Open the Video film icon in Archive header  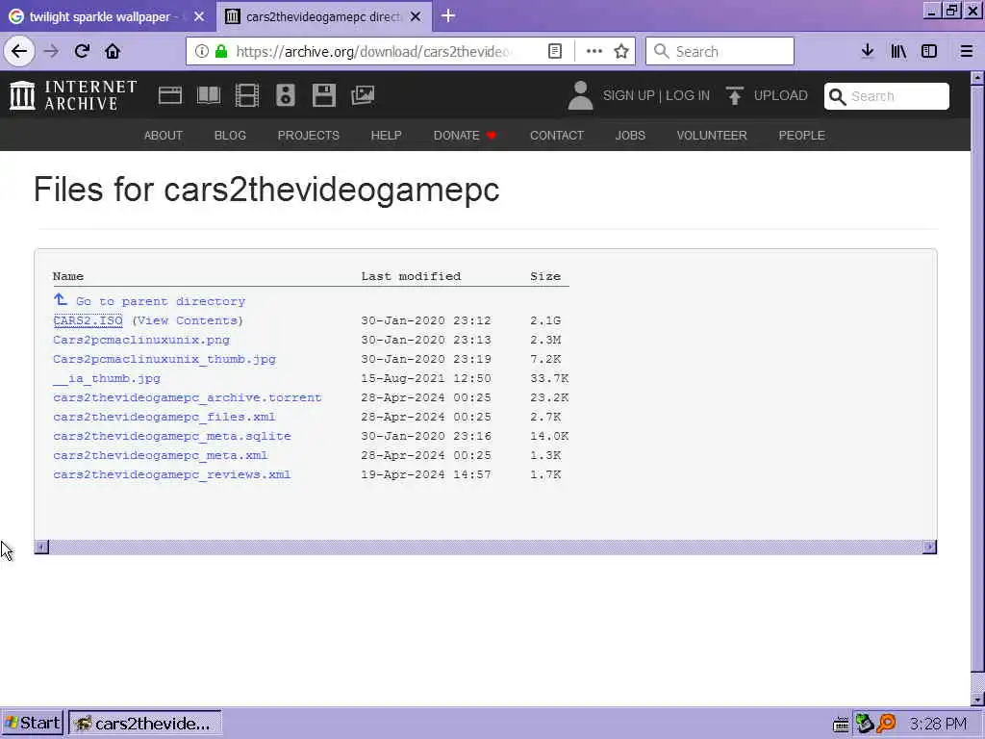(247, 95)
